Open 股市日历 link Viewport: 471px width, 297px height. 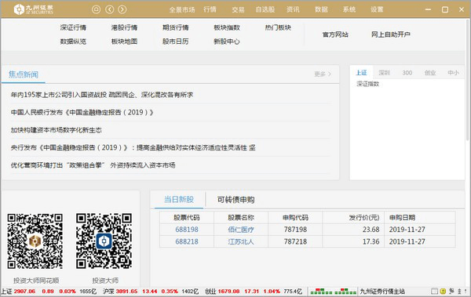tap(176, 42)
